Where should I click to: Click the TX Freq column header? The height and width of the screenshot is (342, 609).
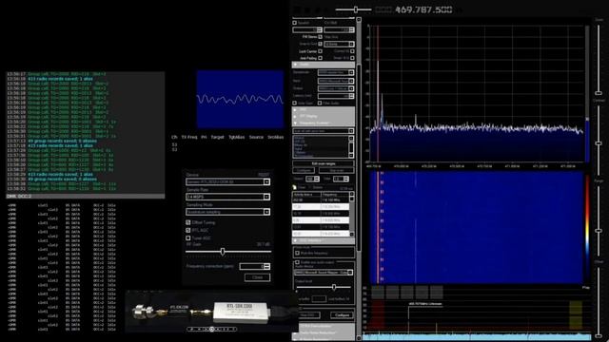tap(189, 137)
